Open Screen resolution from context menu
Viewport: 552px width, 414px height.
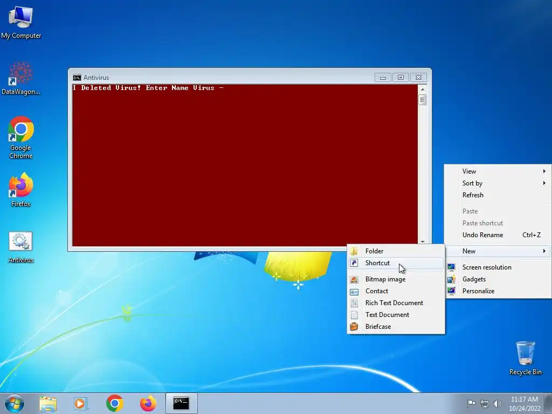pyautogui.click(x=498, y=267)
